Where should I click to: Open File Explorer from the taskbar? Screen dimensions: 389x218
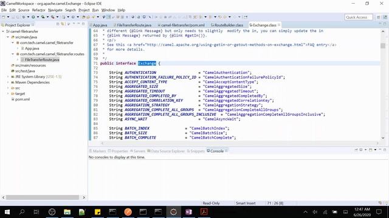click(67, 212)
